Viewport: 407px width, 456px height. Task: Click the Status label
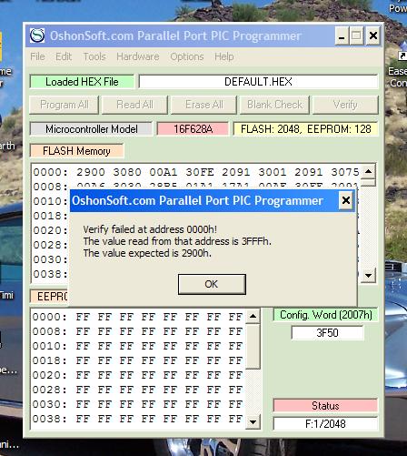tap(325, 406)
